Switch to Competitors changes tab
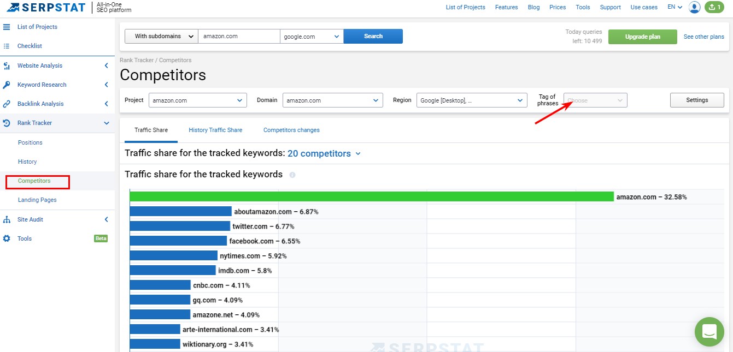 point(291,130)
